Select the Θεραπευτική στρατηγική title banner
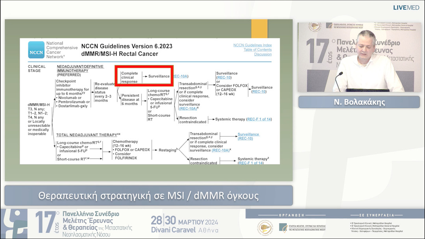This screenshot has width=425, height=239. tap(149, 194)
